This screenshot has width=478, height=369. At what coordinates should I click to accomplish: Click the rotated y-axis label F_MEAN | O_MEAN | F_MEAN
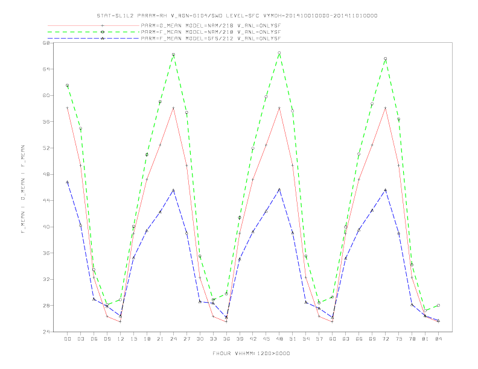pyautogui.click(x=23, y=189)
